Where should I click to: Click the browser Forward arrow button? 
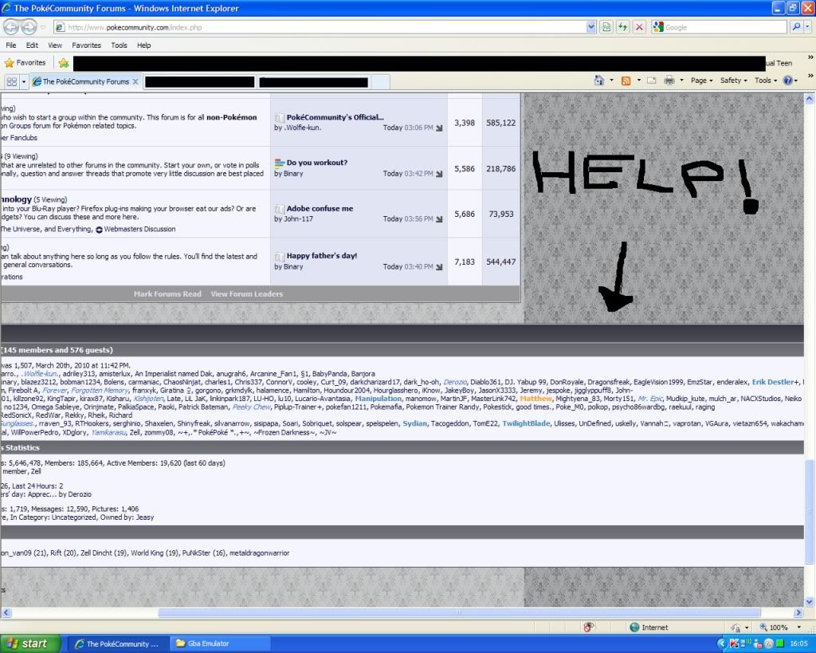tap(29, 26)
